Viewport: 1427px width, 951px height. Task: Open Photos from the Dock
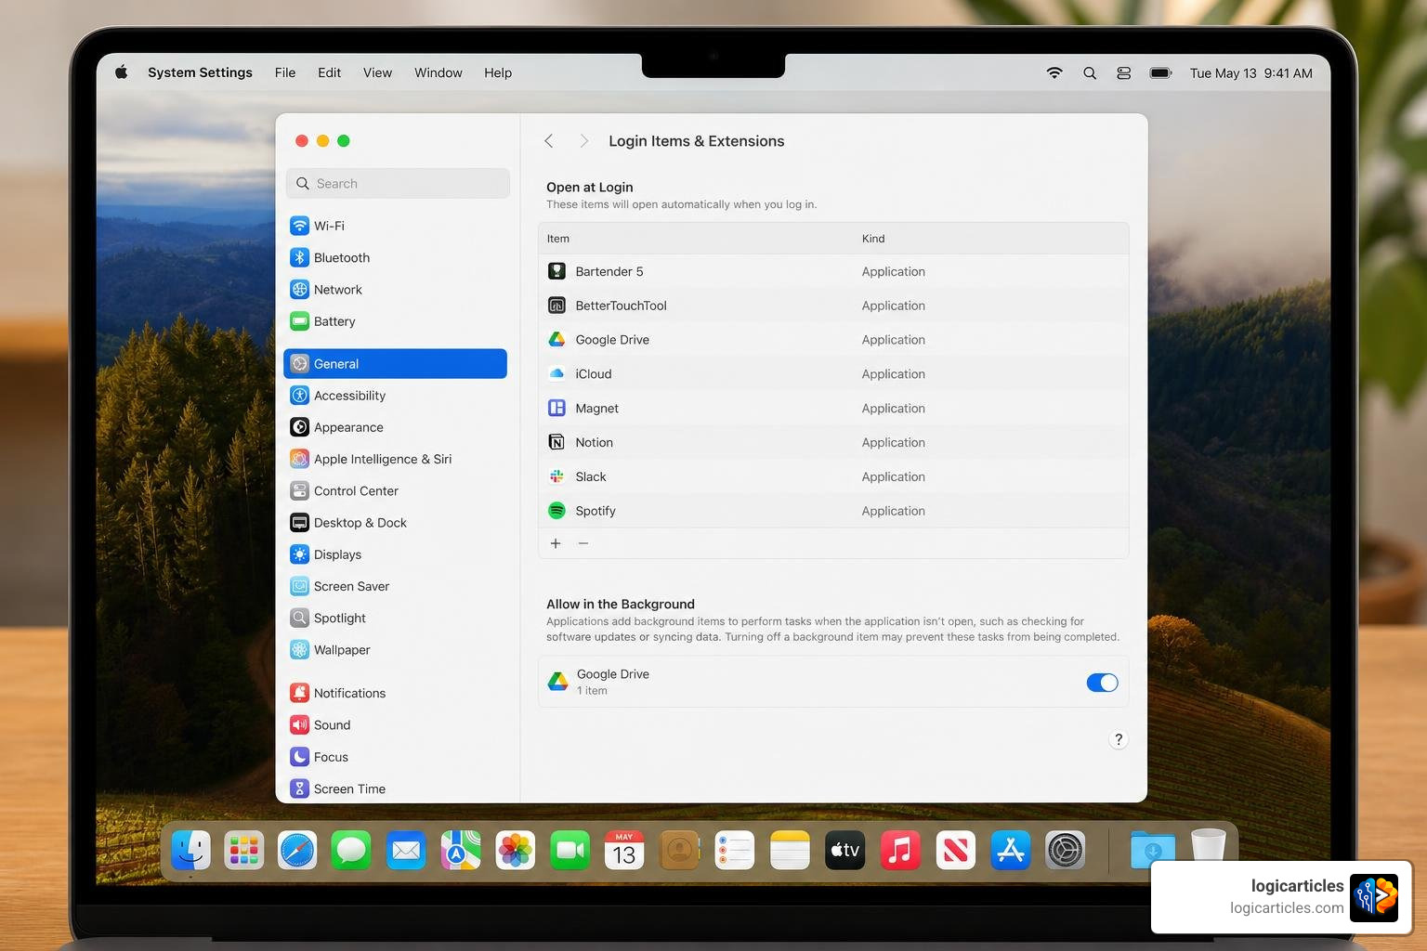[516, 850]
